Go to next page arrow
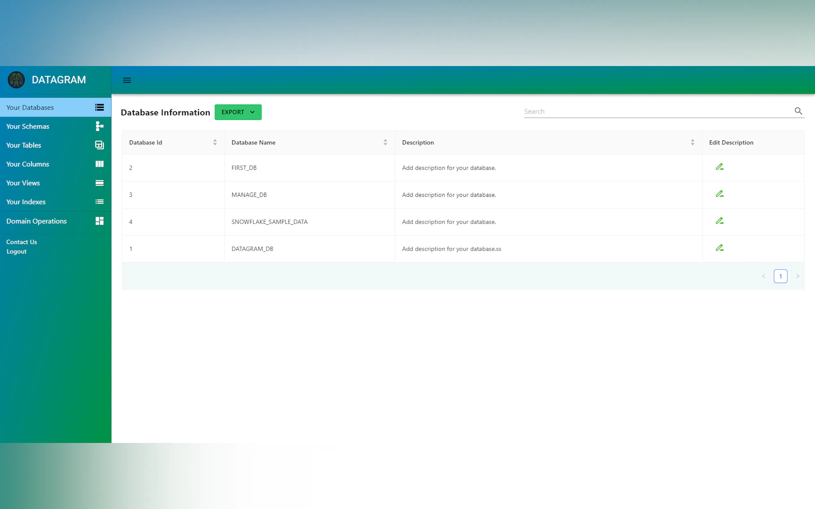 (x=797, y=276)
